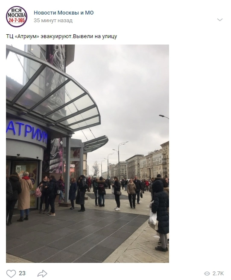231x280 pixels.
Task: Click the eye views icon
Action: [x=207, y=274]
